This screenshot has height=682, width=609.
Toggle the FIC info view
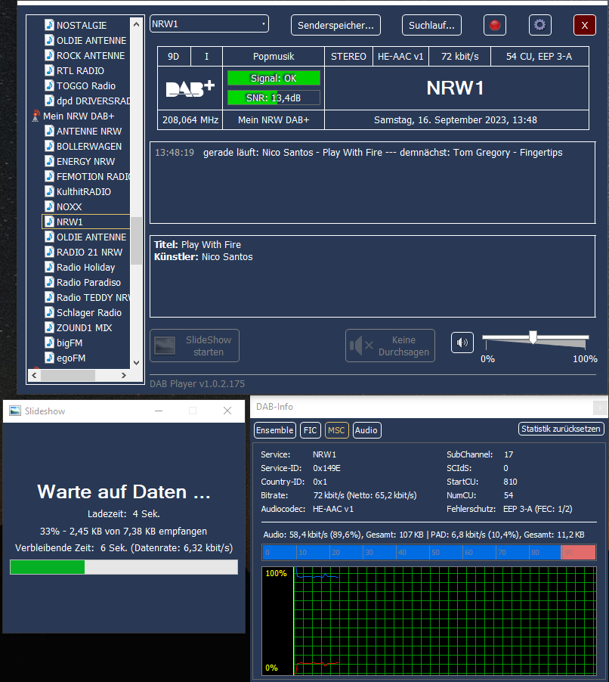(311, 430)
